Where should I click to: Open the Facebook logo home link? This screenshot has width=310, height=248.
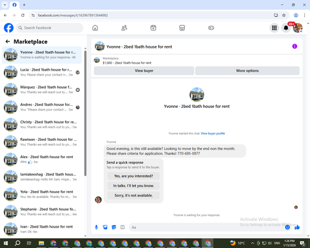coord(9,28)
